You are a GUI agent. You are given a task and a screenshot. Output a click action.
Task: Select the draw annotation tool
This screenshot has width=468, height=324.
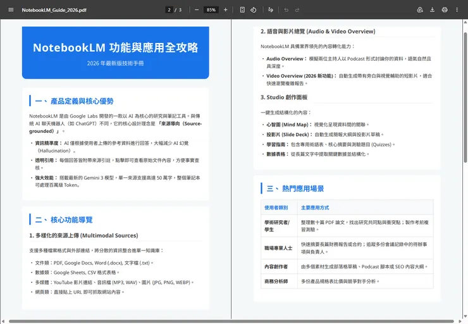tap(271, 10)
